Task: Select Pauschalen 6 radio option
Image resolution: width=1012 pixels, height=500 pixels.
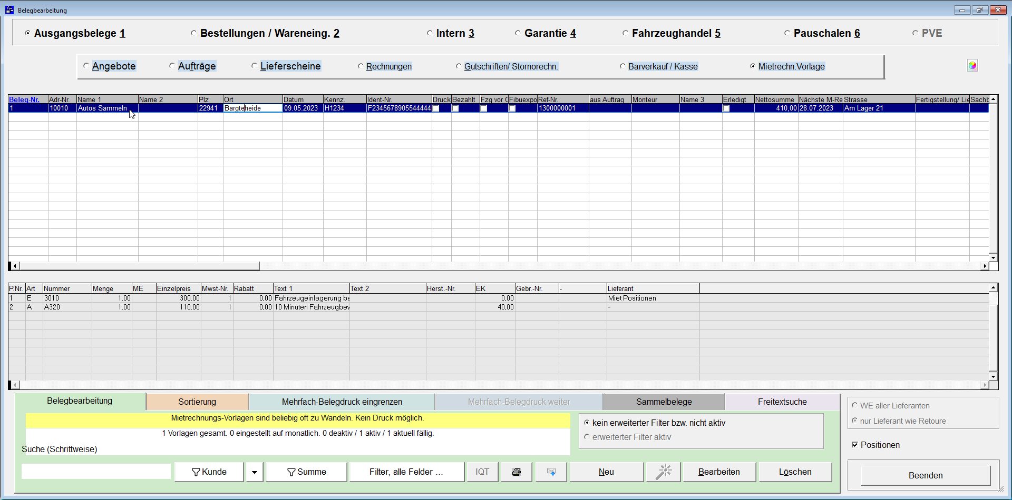Action: point(822,33)
